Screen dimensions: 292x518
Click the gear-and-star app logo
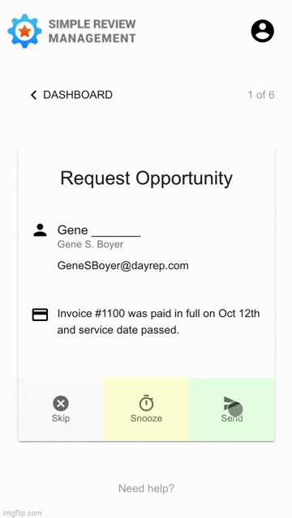[x=24, y=31]
